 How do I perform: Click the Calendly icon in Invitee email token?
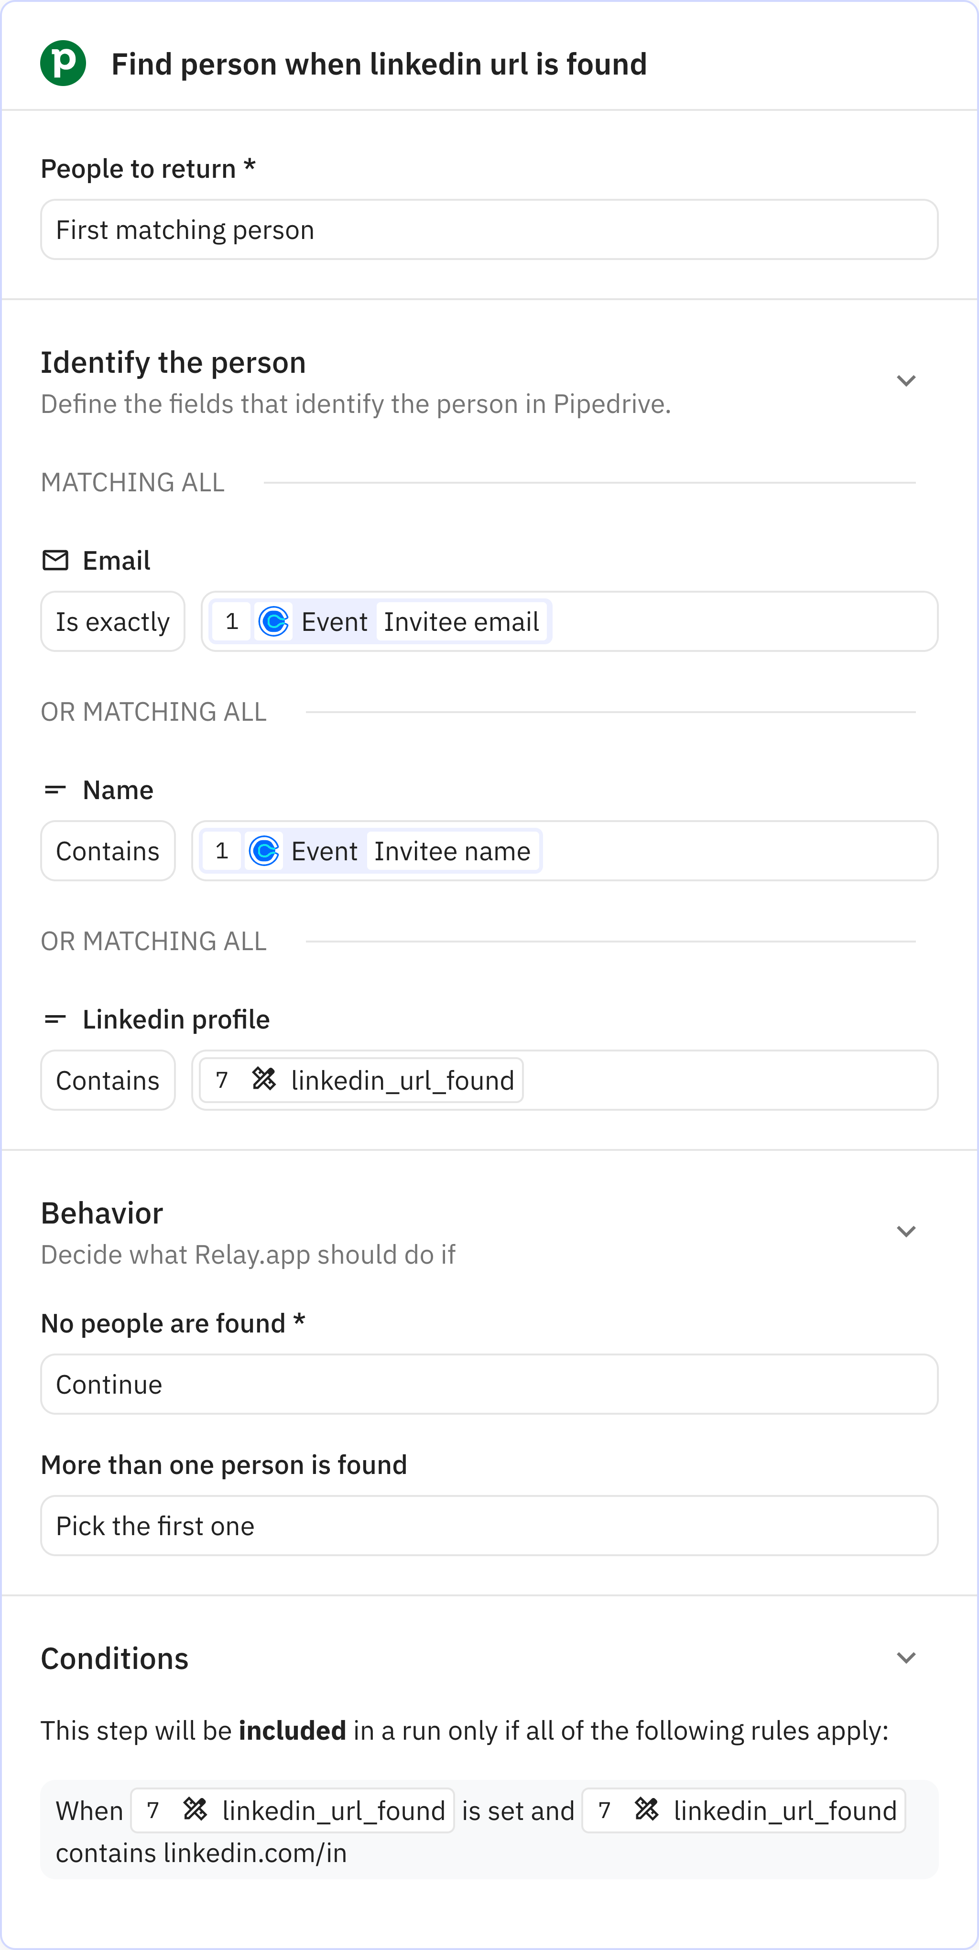[x=273, y=621]
